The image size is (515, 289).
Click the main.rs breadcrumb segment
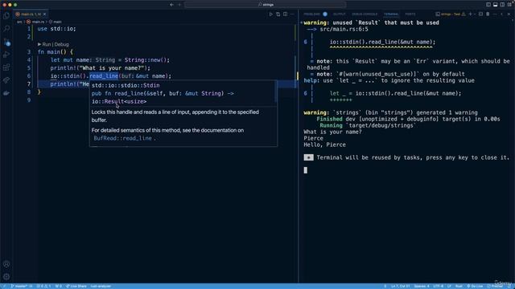tap(35, 22)
